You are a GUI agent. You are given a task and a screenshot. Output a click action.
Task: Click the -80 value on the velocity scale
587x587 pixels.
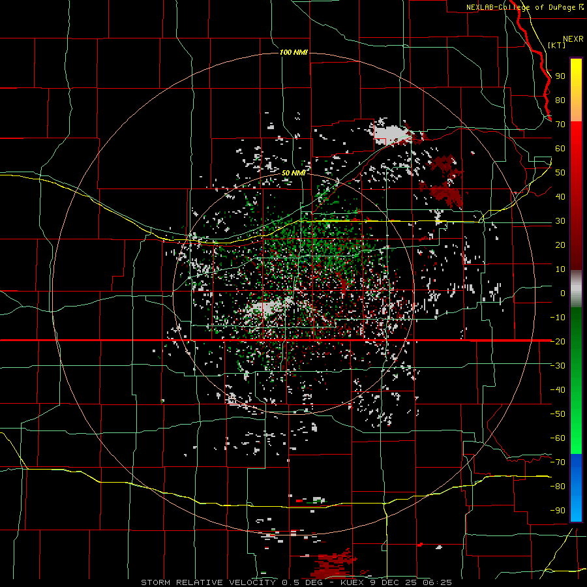point(558,487)
